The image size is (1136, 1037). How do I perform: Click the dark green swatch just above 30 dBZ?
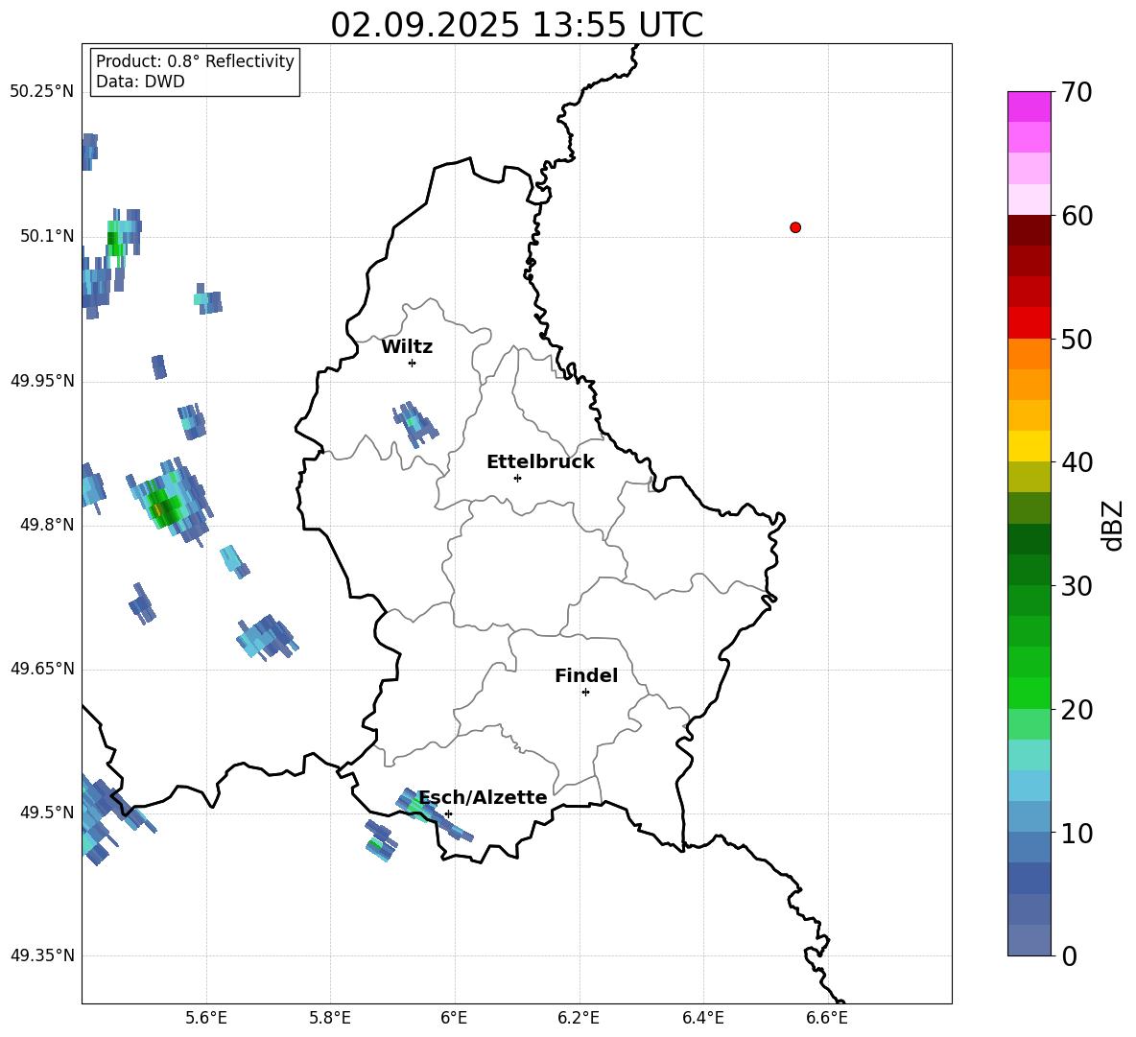pos(1029,569)
